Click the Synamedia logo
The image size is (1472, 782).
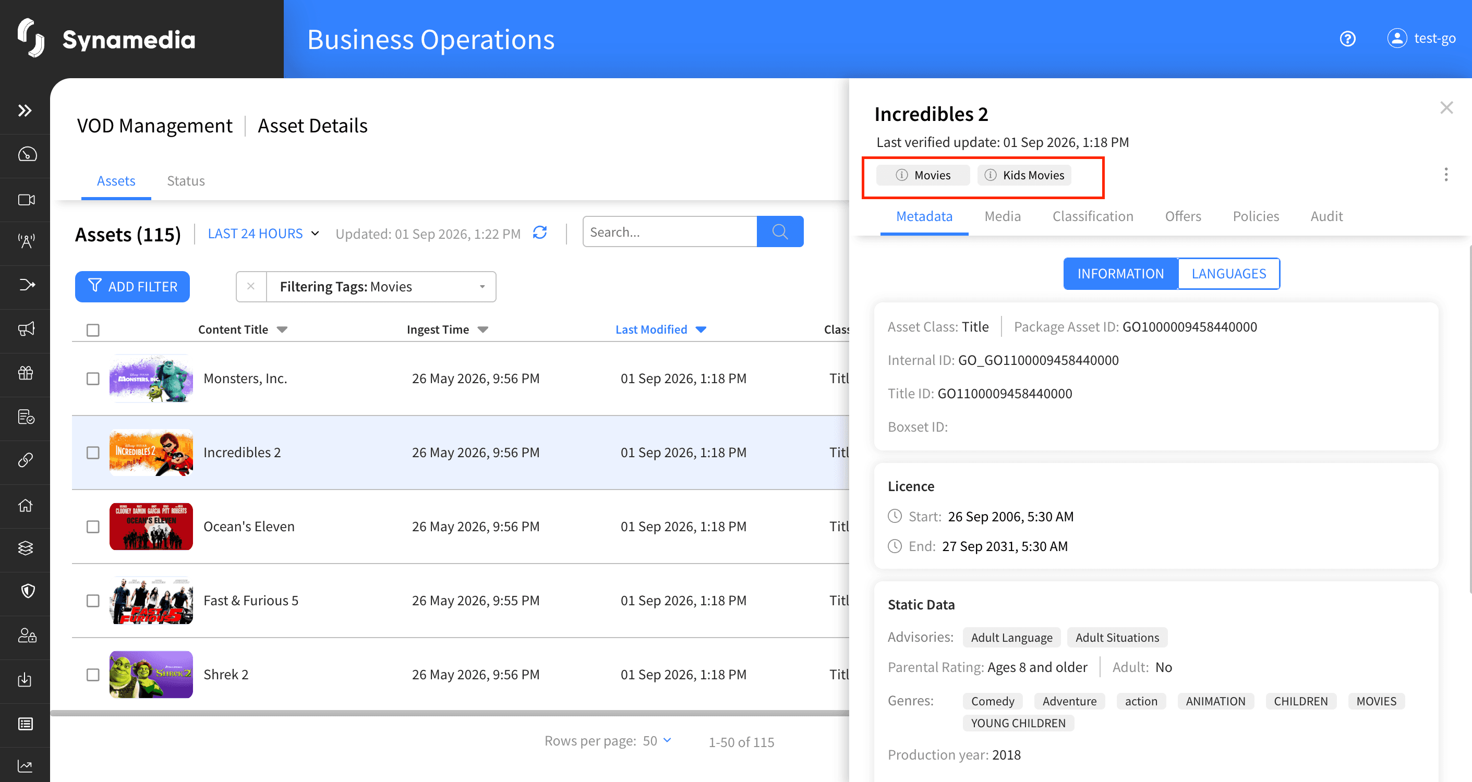[x=106, y=39]
